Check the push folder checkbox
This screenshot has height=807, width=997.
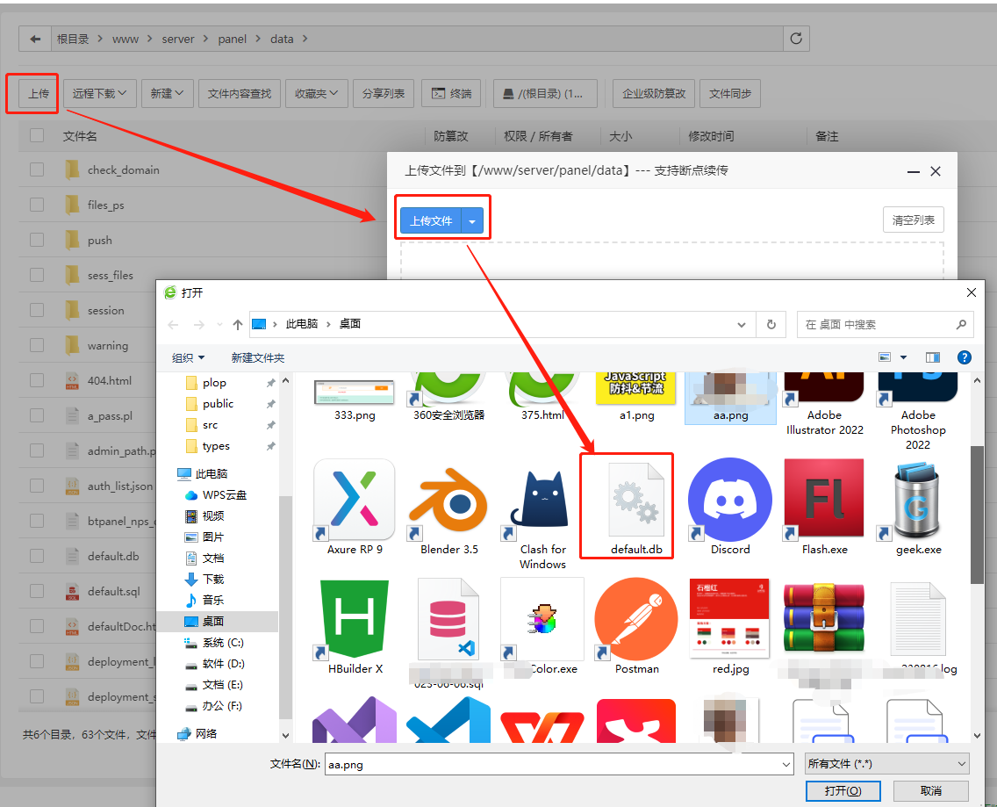[37, 240]
